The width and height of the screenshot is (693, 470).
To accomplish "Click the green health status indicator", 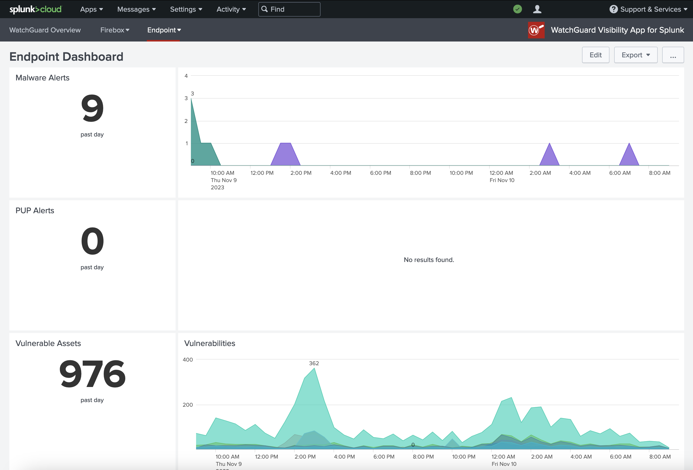I will coord(517,9).
